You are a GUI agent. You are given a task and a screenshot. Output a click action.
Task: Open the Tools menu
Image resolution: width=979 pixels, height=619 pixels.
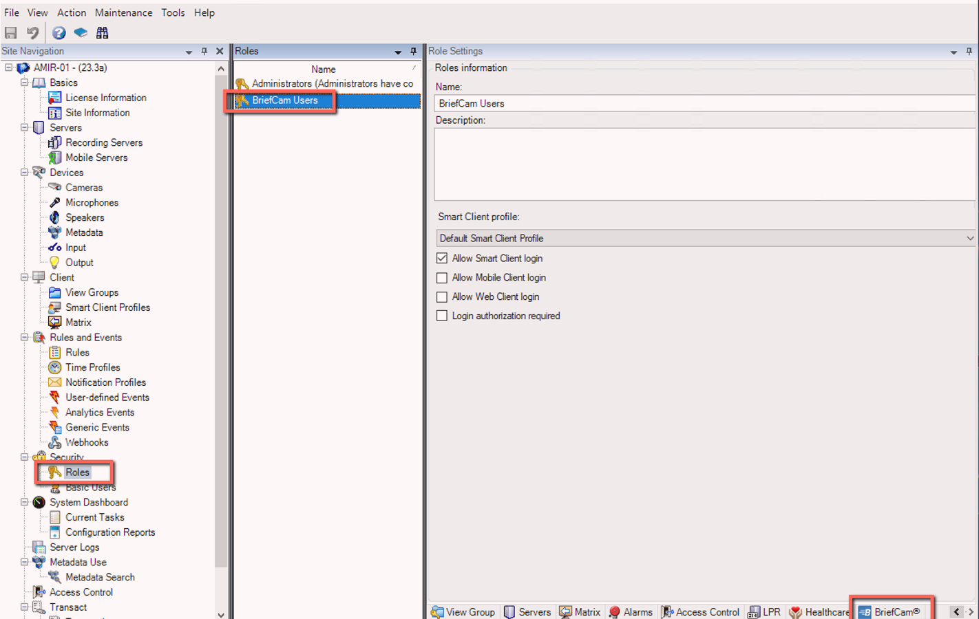click(173, 12)
